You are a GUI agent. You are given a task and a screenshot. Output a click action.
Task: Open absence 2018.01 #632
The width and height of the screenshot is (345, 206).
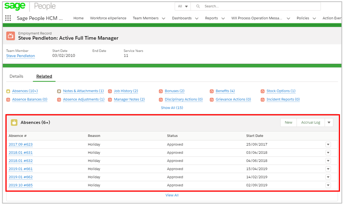click(21, 161)
